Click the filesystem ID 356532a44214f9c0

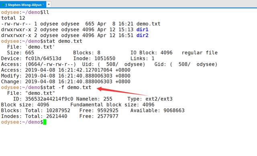point(49,99)
